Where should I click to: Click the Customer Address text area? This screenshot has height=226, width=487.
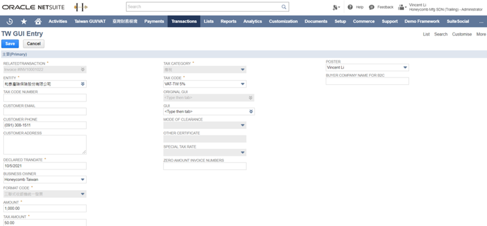[45, 144]
